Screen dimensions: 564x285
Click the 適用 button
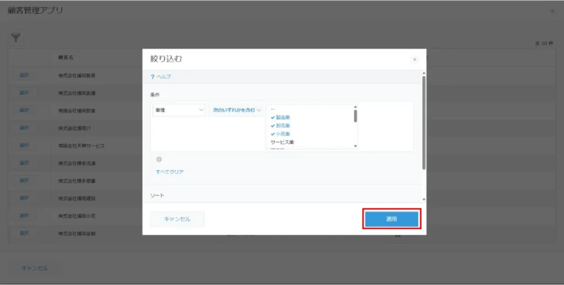point(392,219)
